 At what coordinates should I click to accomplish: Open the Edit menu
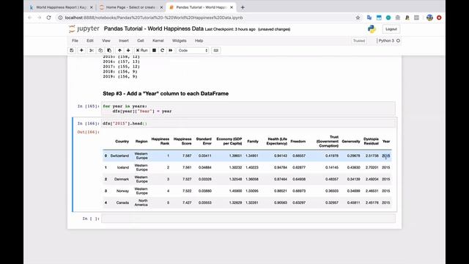point(90,41)
